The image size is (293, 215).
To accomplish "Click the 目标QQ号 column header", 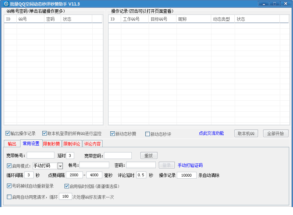I will (x=163, y=19).
